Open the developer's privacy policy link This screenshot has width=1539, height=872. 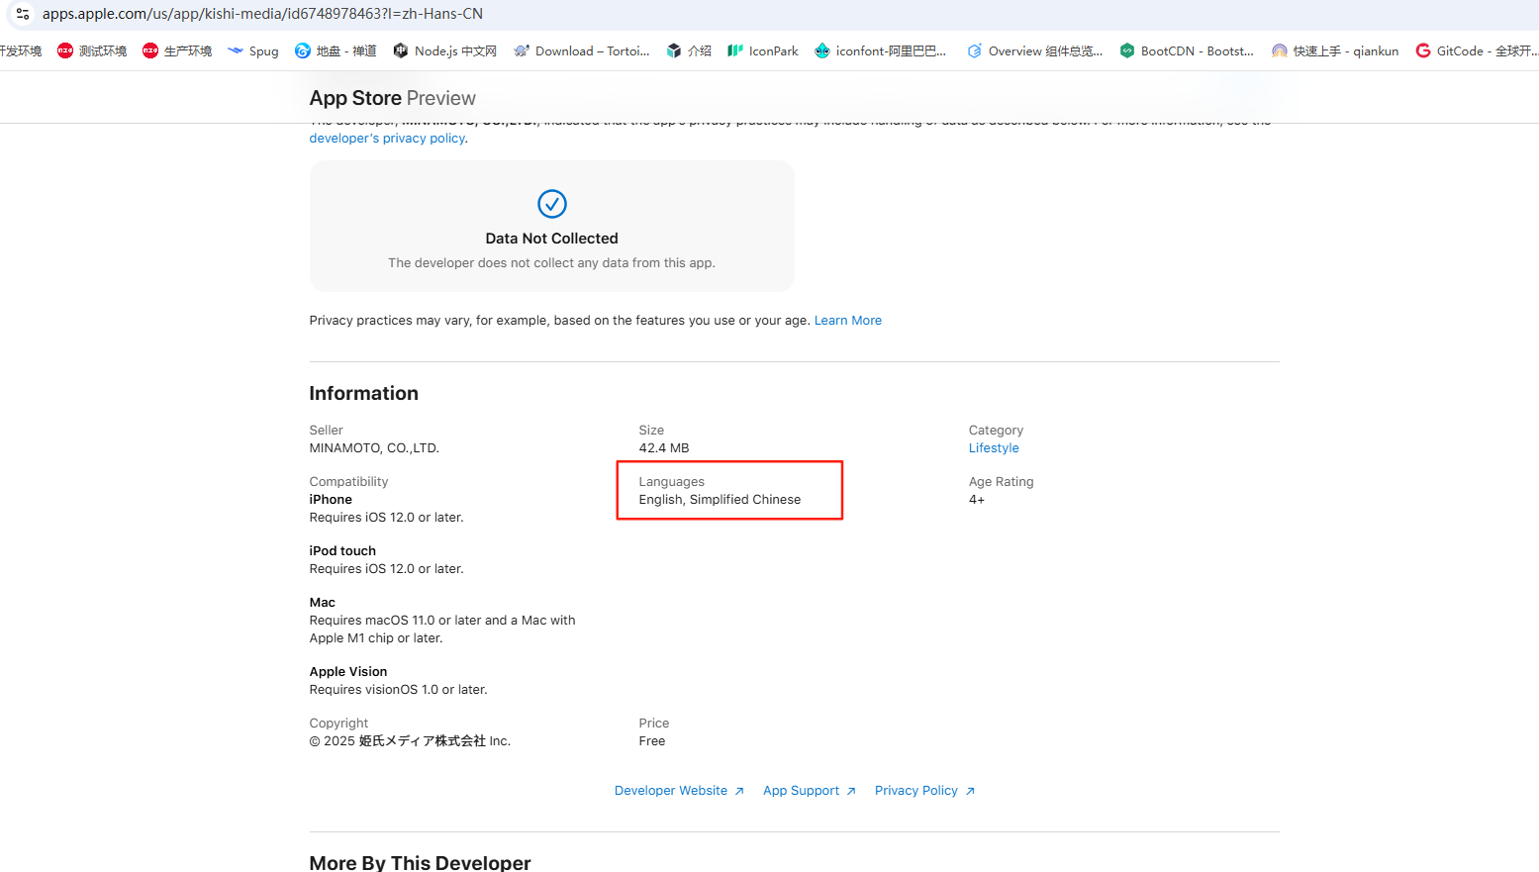pos(387,139)
